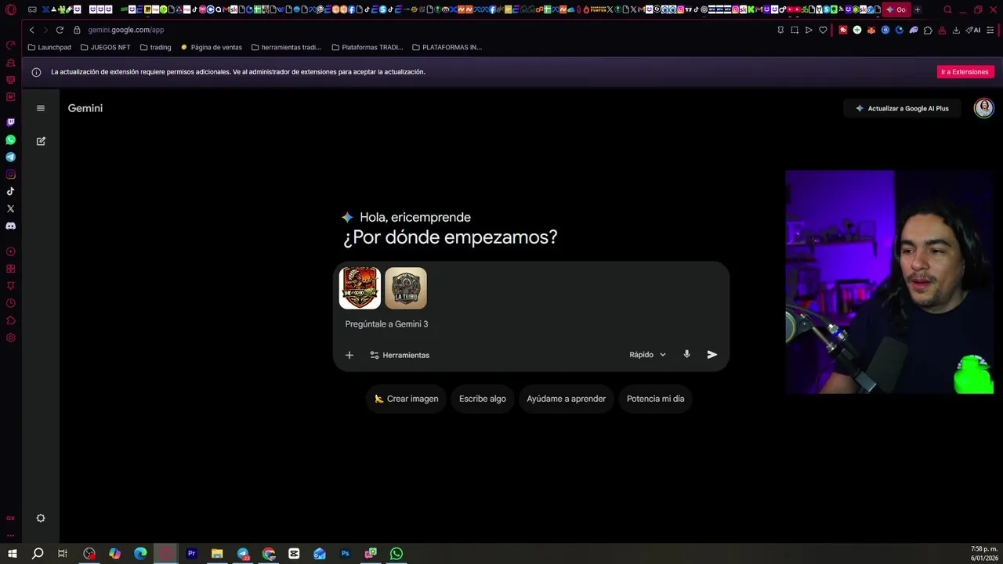The height and width of the screenshot is (564, 1003).
Task: Open the Opera AI button in toolbar
Action: click(x=973, y=30)
